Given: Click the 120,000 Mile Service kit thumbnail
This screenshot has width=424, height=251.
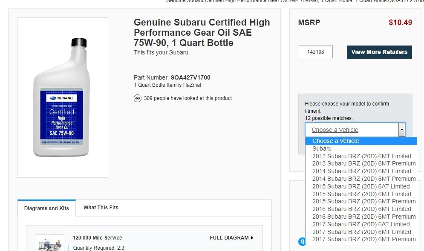Looking at the screenshot, I should click(x=50, y=243).
